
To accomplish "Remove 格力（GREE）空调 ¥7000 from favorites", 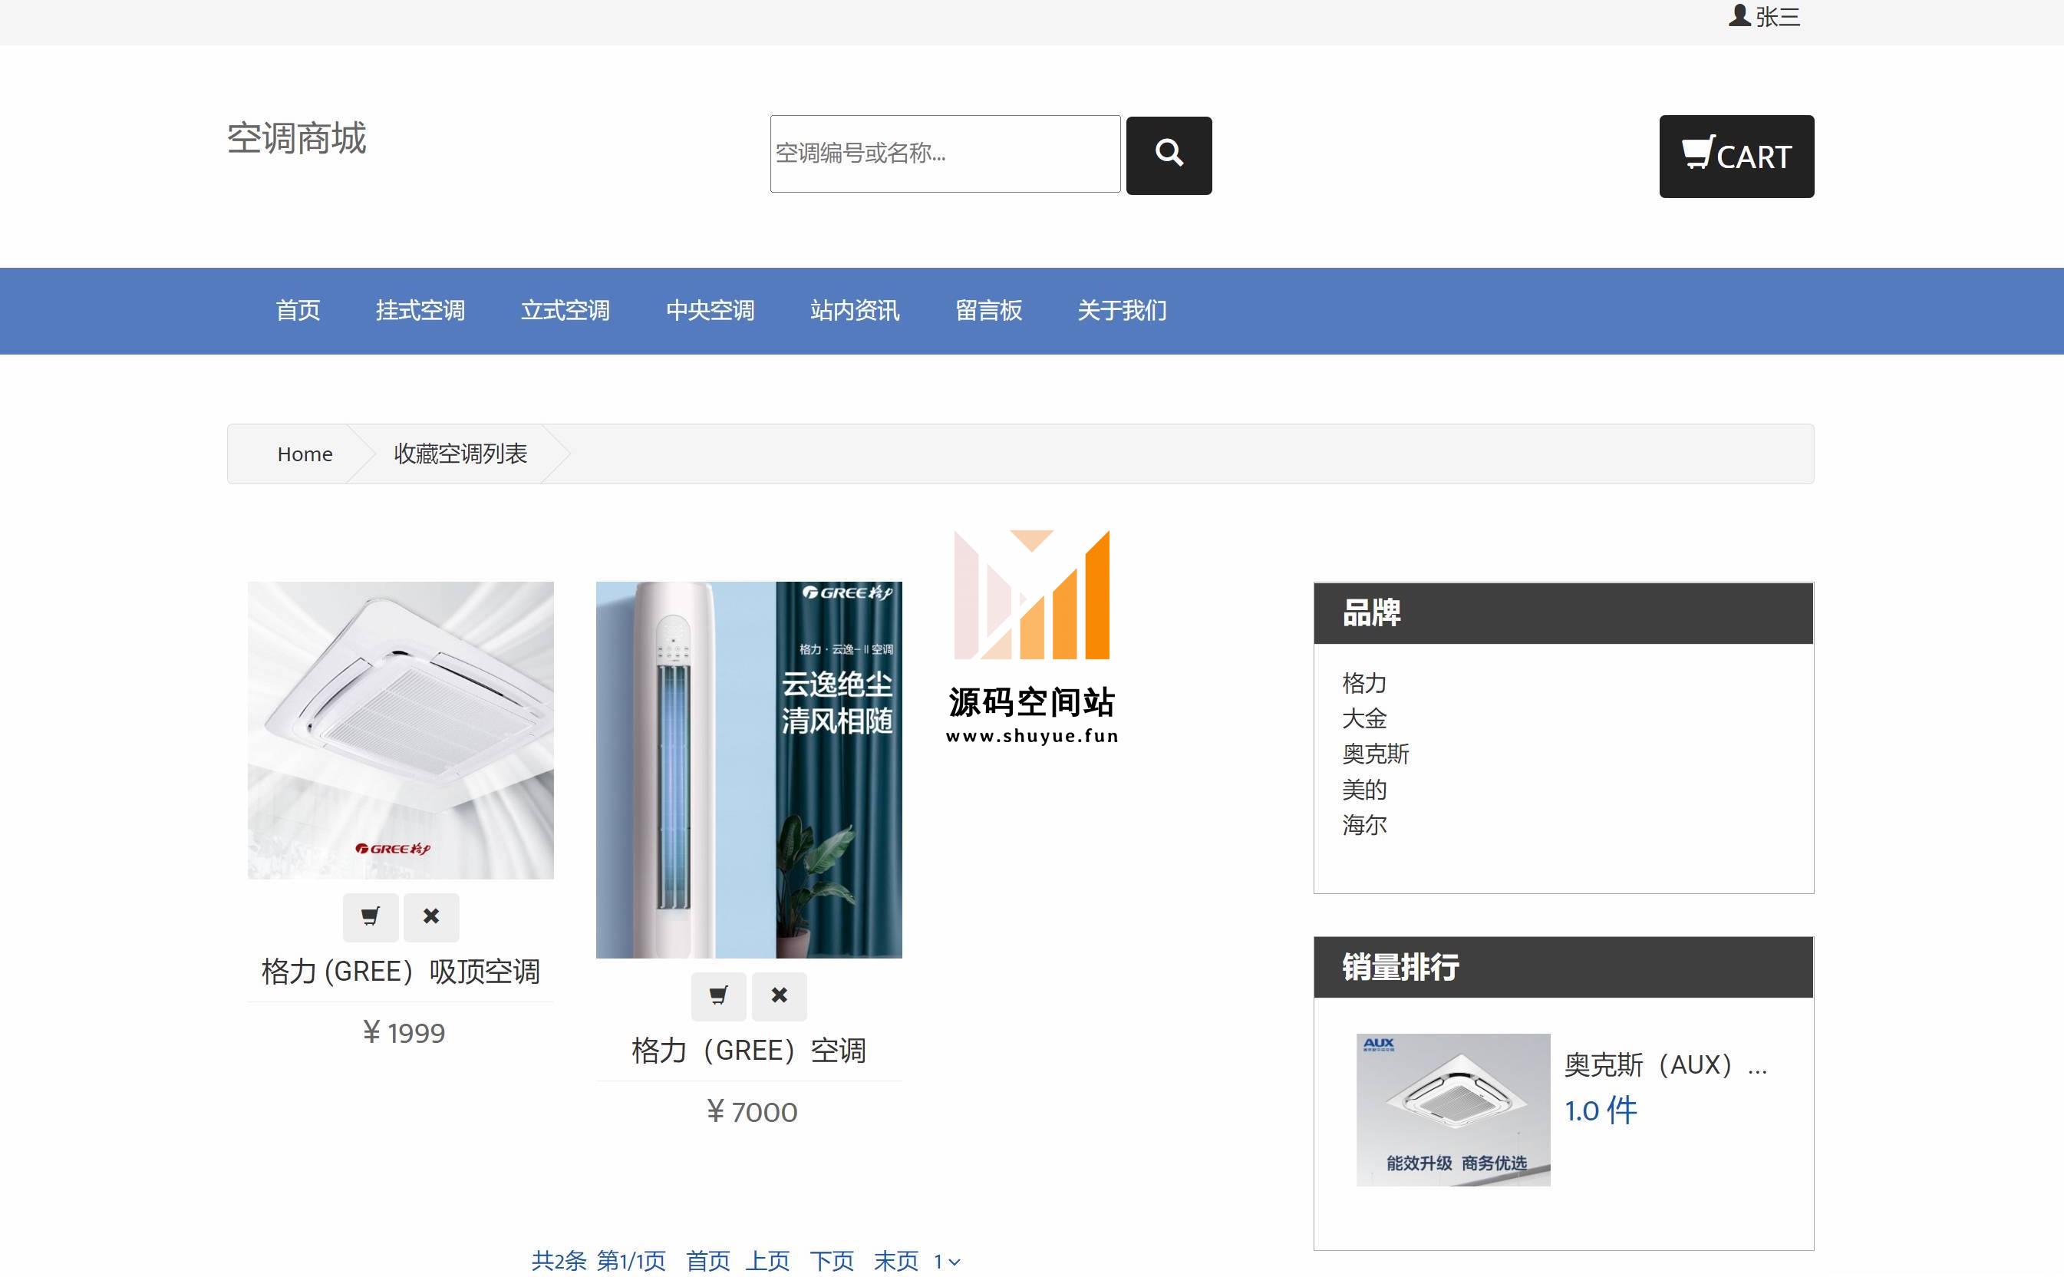I will coord(779,997).
